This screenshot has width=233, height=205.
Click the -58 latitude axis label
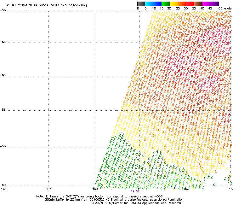coord(3,146)
